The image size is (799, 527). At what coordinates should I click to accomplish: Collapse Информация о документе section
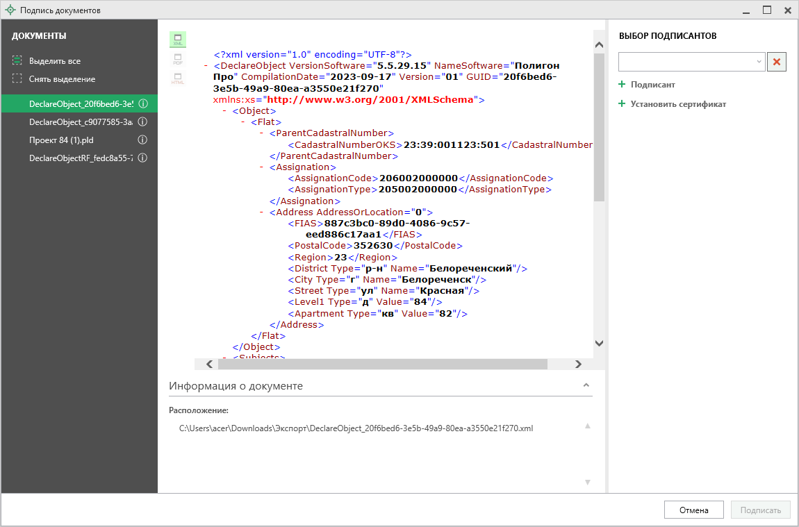tap(586, 385)
